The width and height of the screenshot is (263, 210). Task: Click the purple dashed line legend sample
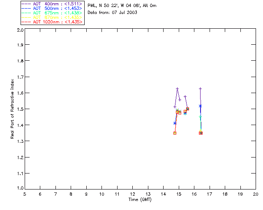coord(26,4)
